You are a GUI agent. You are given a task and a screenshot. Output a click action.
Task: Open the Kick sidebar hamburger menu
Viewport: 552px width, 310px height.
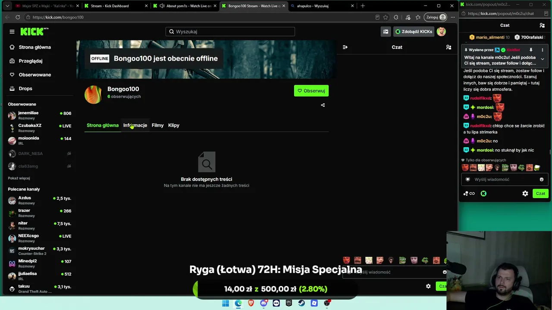pos(12,31)
